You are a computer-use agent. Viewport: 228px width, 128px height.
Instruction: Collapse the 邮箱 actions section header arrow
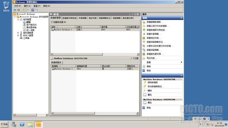click(x=181, y=18)
